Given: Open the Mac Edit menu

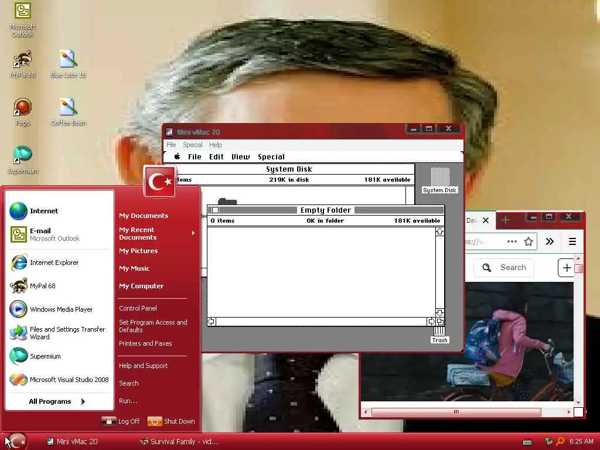Looking at the screenshot, I should (216, 156).
